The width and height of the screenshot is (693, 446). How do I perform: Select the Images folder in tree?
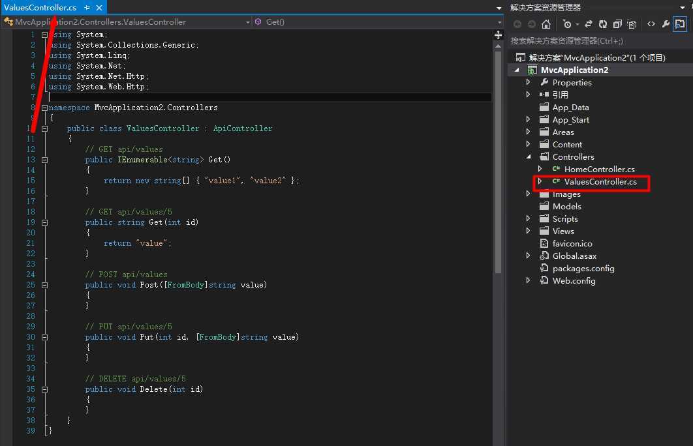[x=566, y=194]
